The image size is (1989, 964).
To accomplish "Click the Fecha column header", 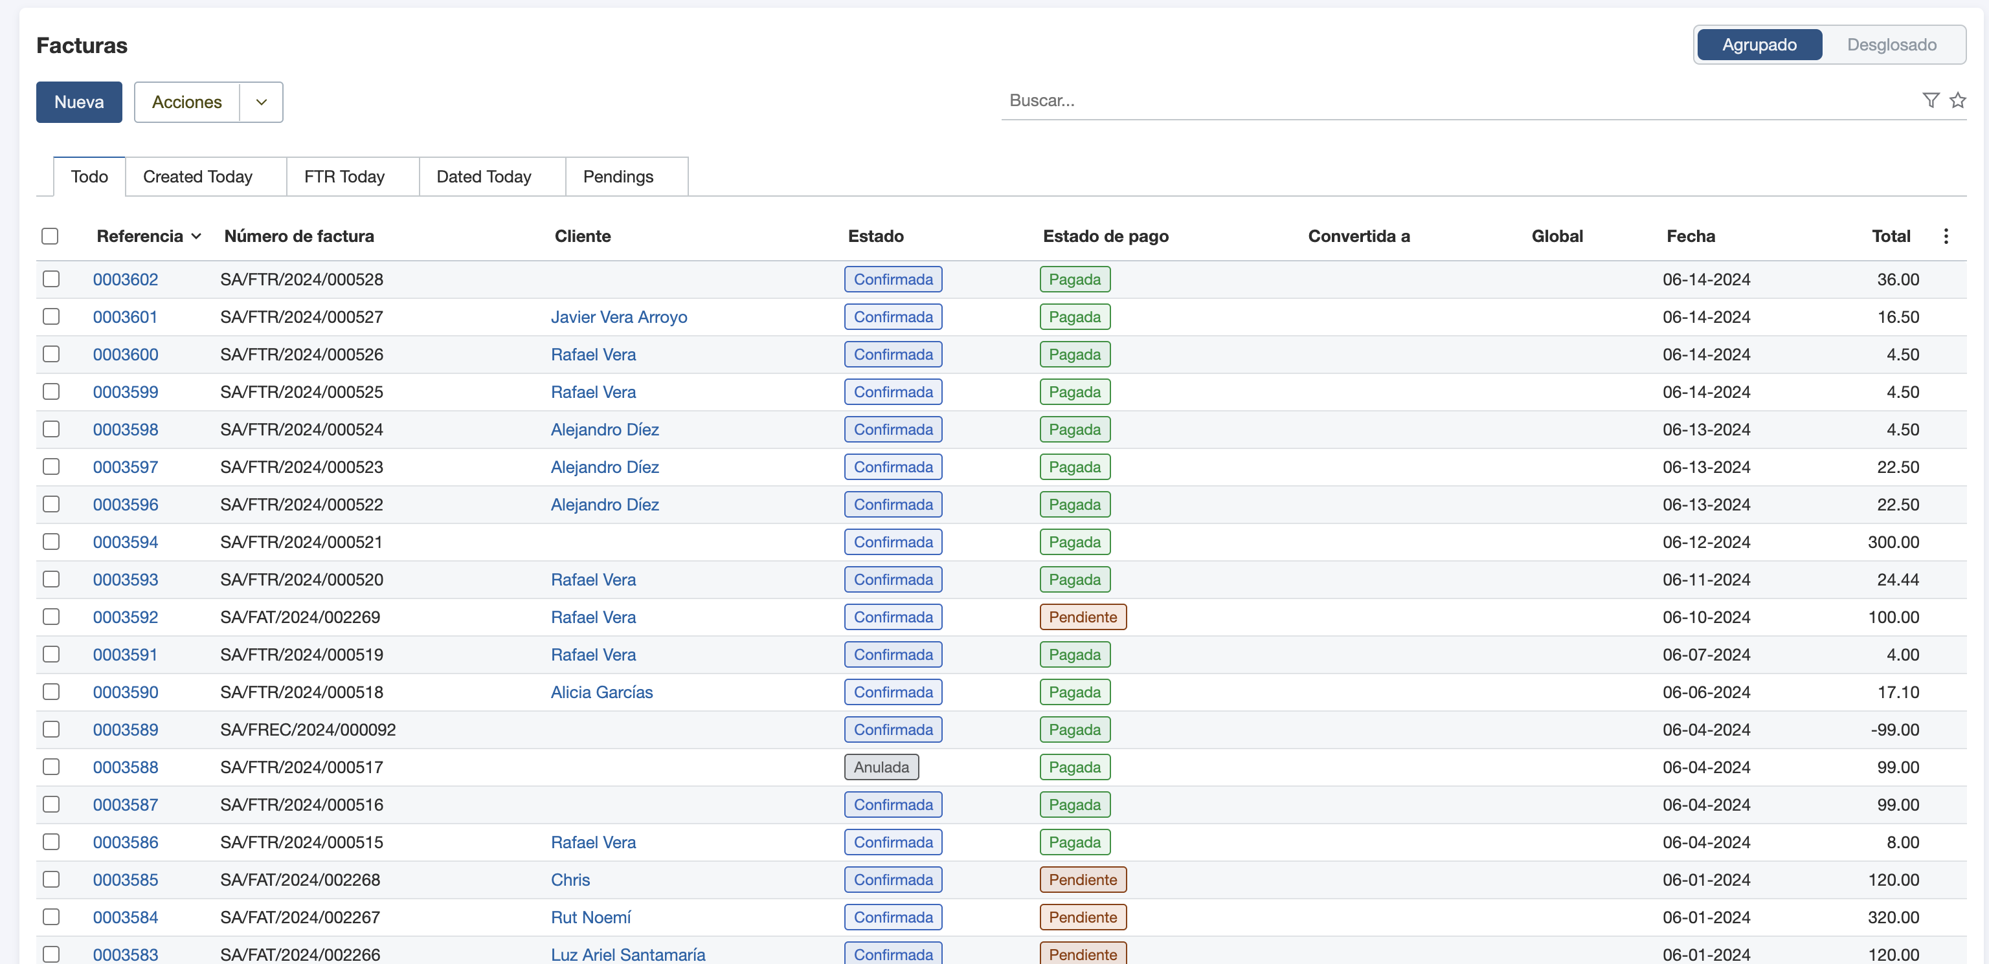I will pyautogui.click(x=1690, y=236).
